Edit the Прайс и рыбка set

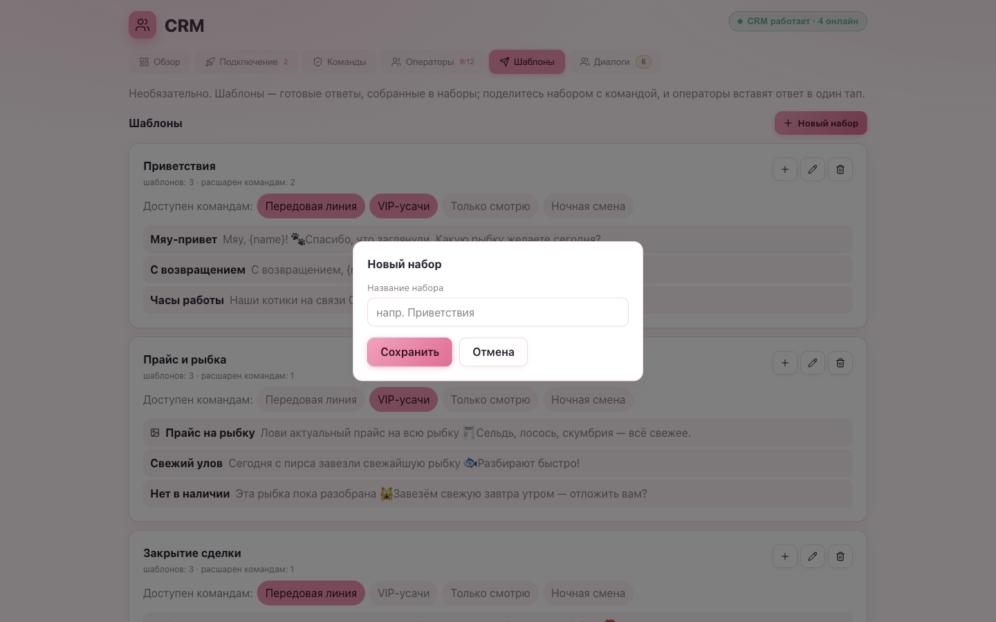[813, 363]
